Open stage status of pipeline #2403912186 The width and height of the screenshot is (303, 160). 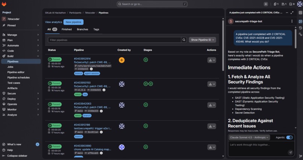click(146, 126)
